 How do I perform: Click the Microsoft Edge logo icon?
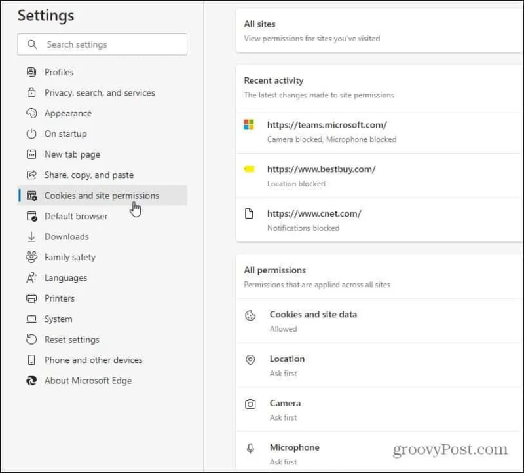(x=31, y=381)
